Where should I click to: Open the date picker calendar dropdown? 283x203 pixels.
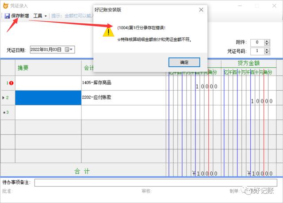click(69, 50)
